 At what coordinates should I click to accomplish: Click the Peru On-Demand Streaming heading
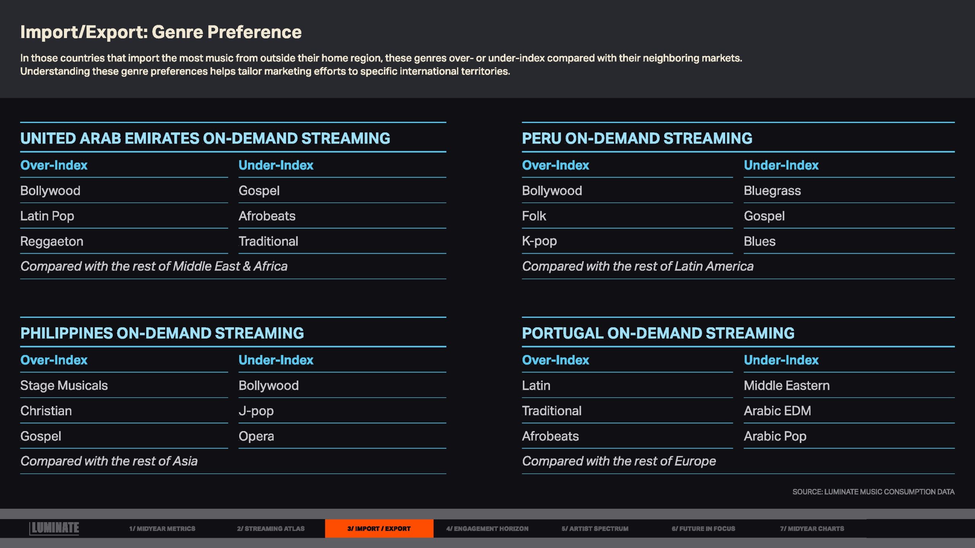pos(637,138)
